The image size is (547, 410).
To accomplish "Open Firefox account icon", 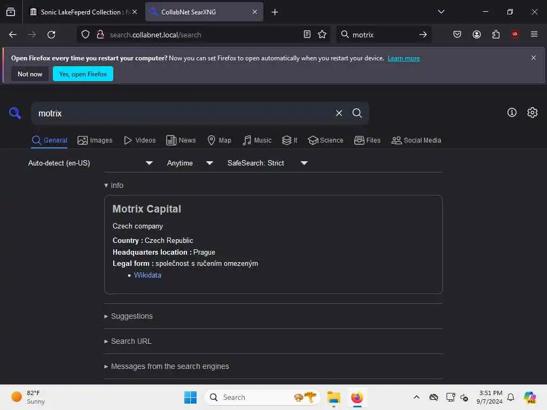I will 476,34.
